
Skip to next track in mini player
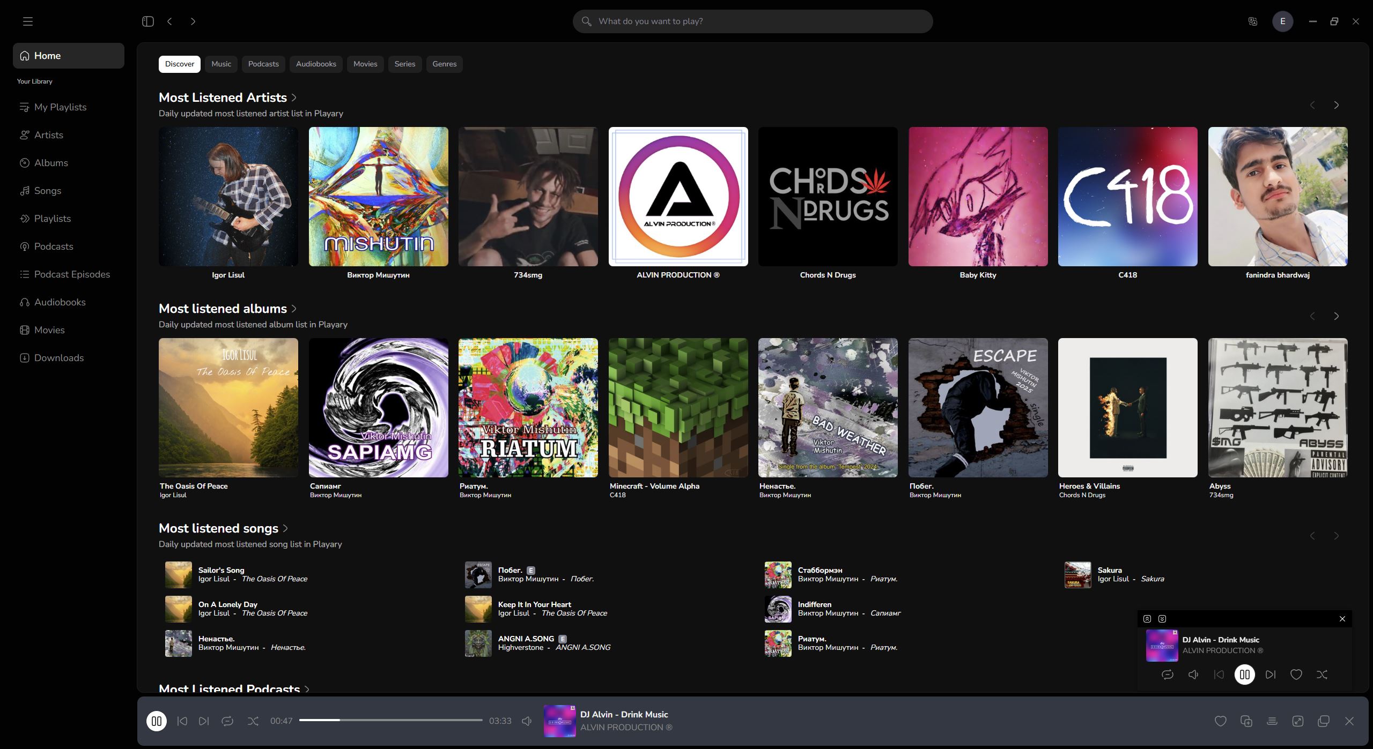click(x=1271, y=675)
